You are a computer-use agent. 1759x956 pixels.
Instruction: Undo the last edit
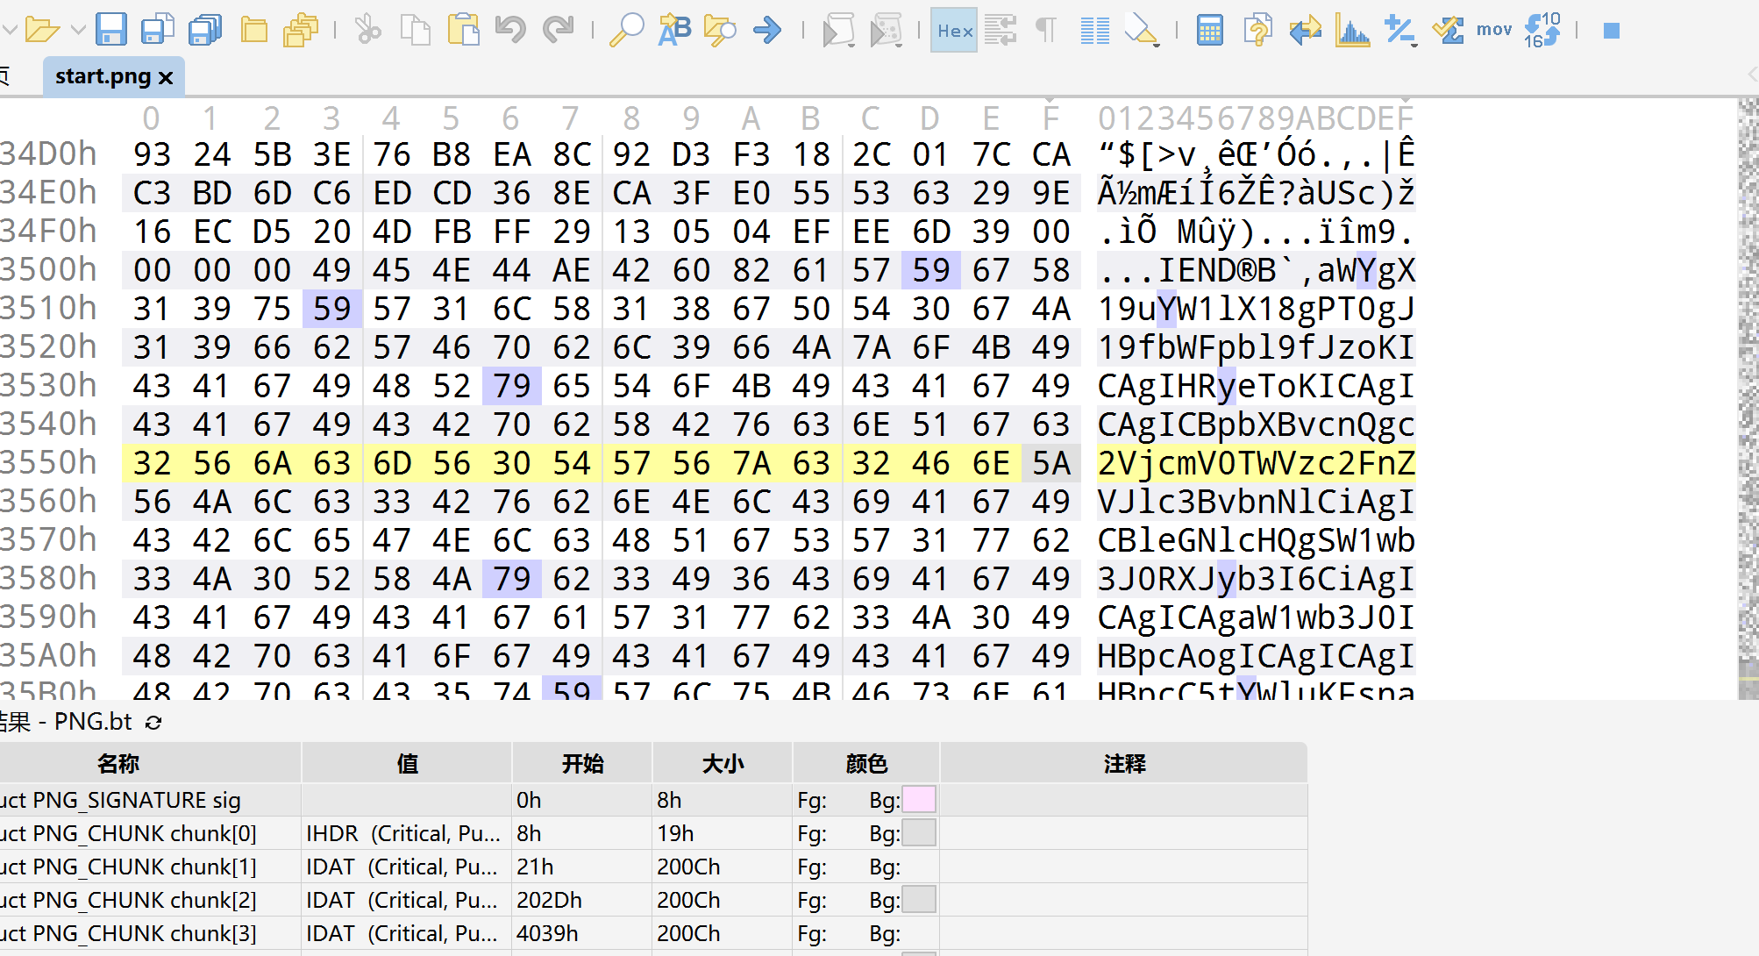pos(510,31)
